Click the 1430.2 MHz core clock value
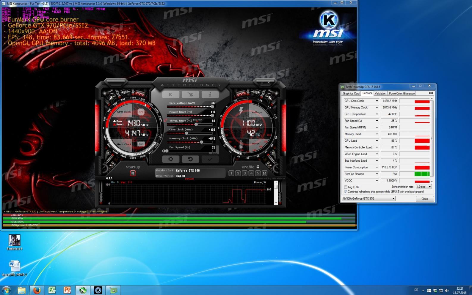Screen dimensions: 472x295 (x=389, y=101)
